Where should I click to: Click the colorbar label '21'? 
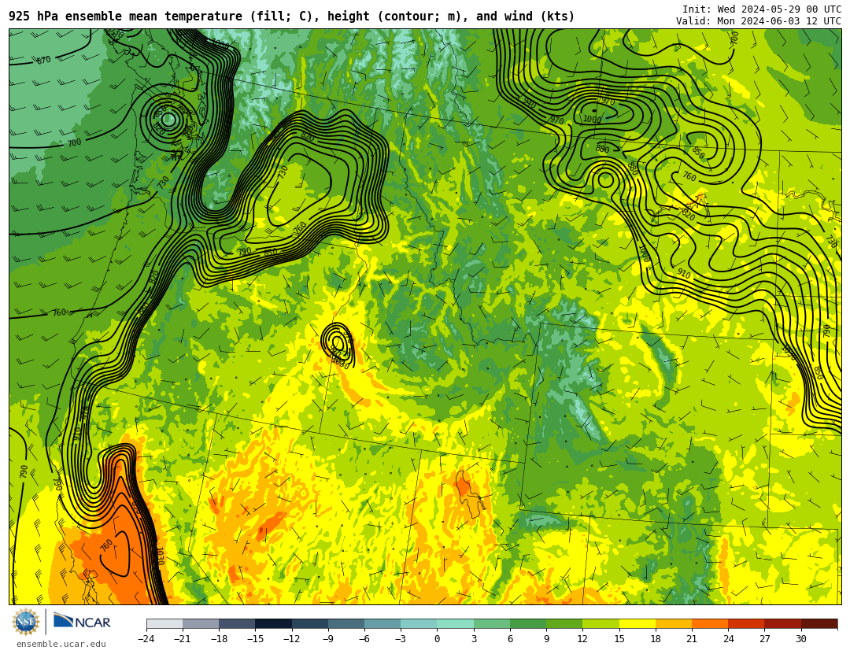tap(692, 639)
